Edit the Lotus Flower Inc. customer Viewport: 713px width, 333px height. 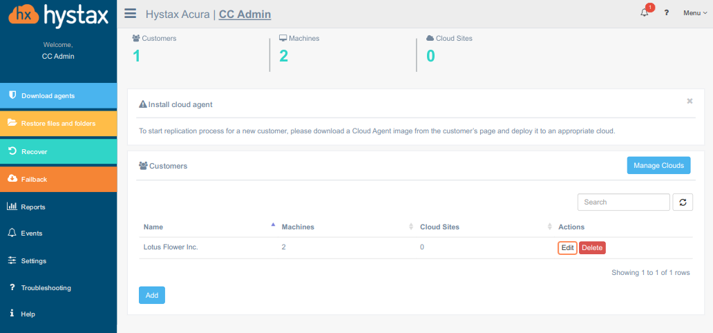click(567, 248)
